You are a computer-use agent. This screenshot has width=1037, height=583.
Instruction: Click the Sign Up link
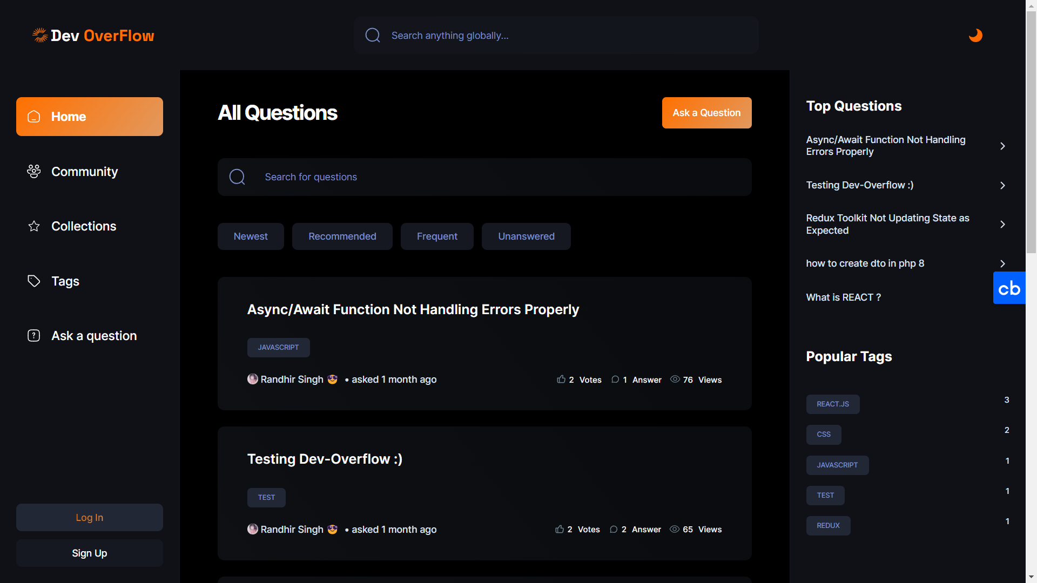click(89, 552)
